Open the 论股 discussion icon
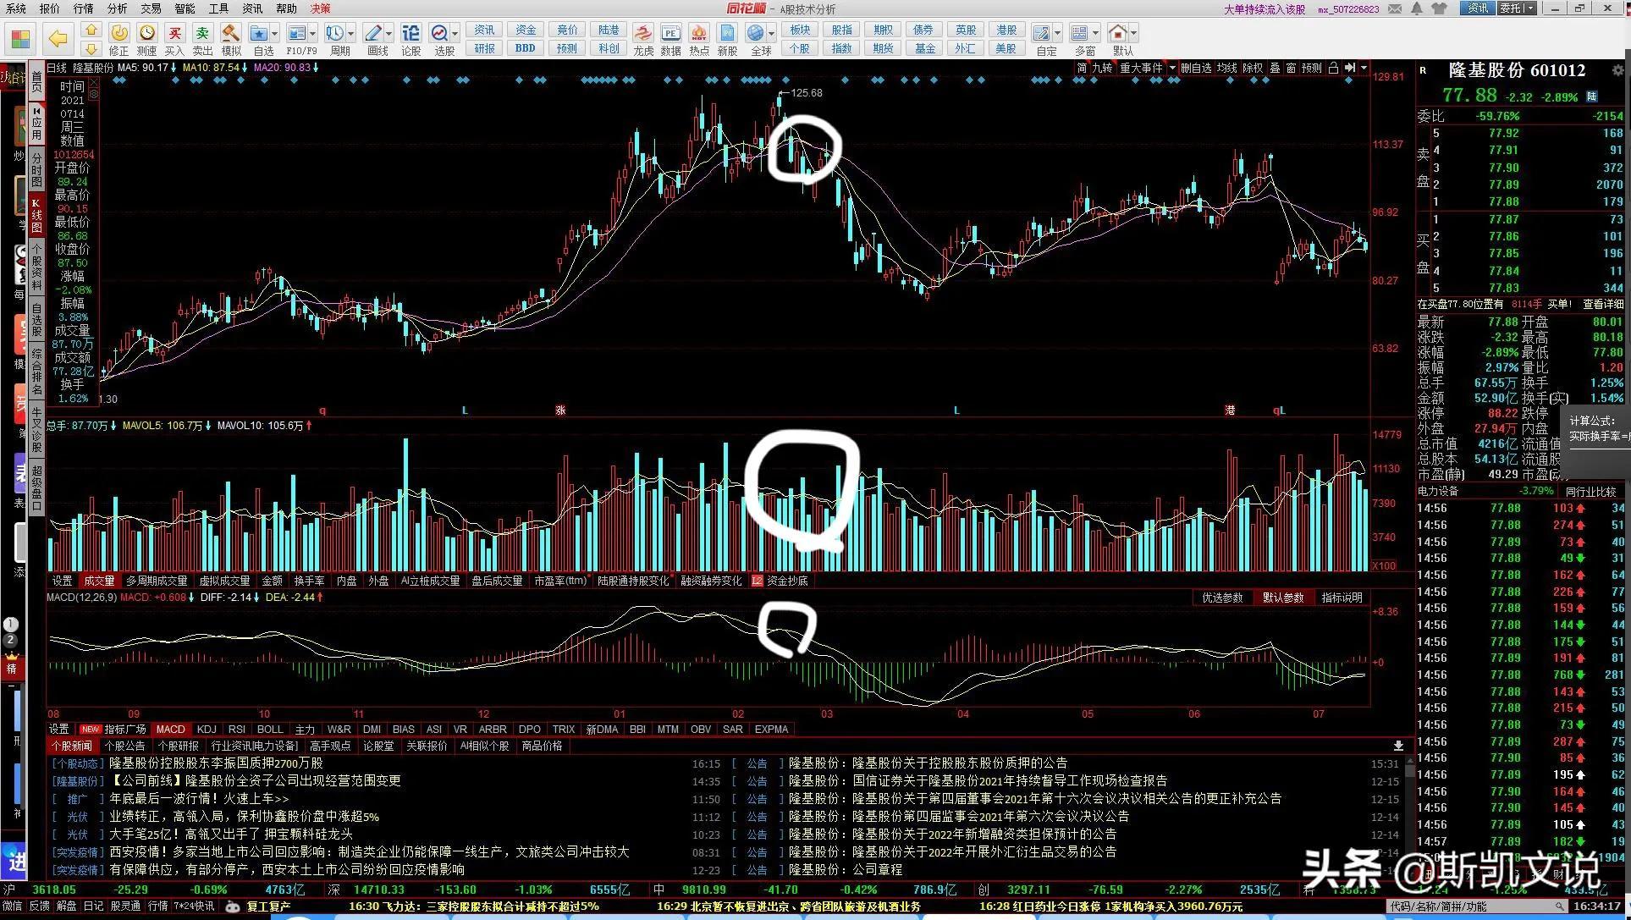This screenshot has height=920, width=1631. (411, 33)
